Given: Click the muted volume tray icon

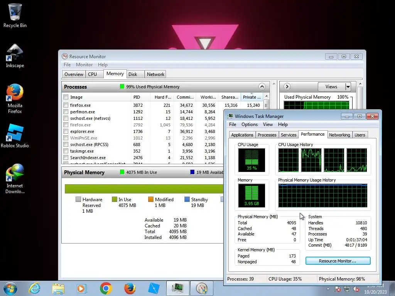Looking at the screenshot, I should coord(356,289).
